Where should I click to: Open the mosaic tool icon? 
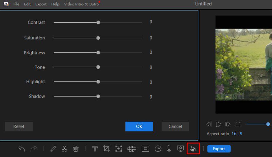(132, 149)
